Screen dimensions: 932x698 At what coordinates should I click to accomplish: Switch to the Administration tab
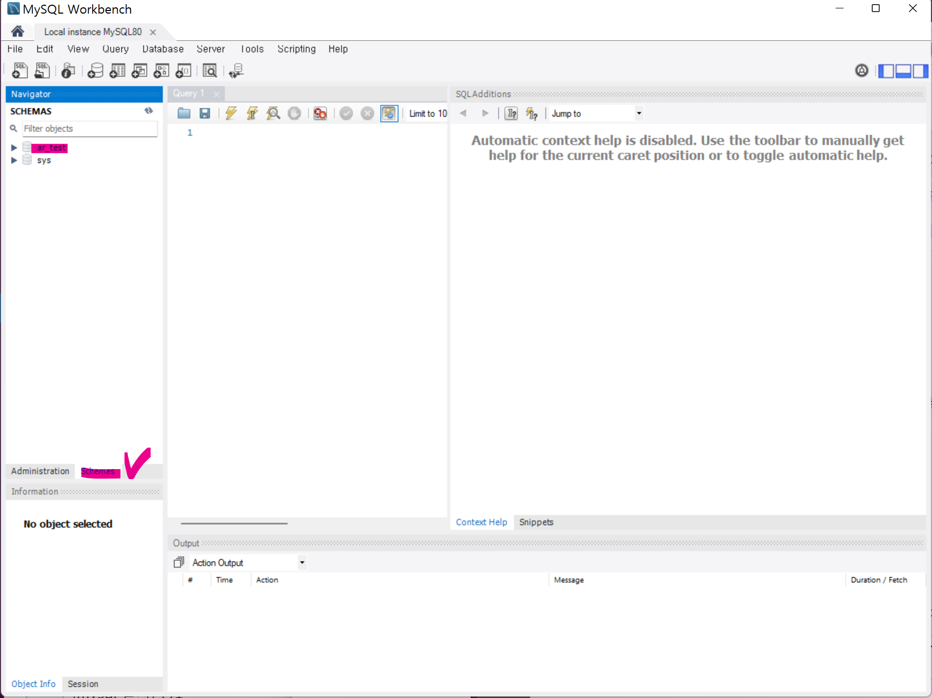pos(40,471)
